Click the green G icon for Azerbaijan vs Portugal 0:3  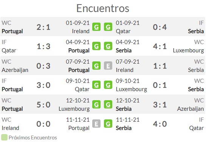96,66
